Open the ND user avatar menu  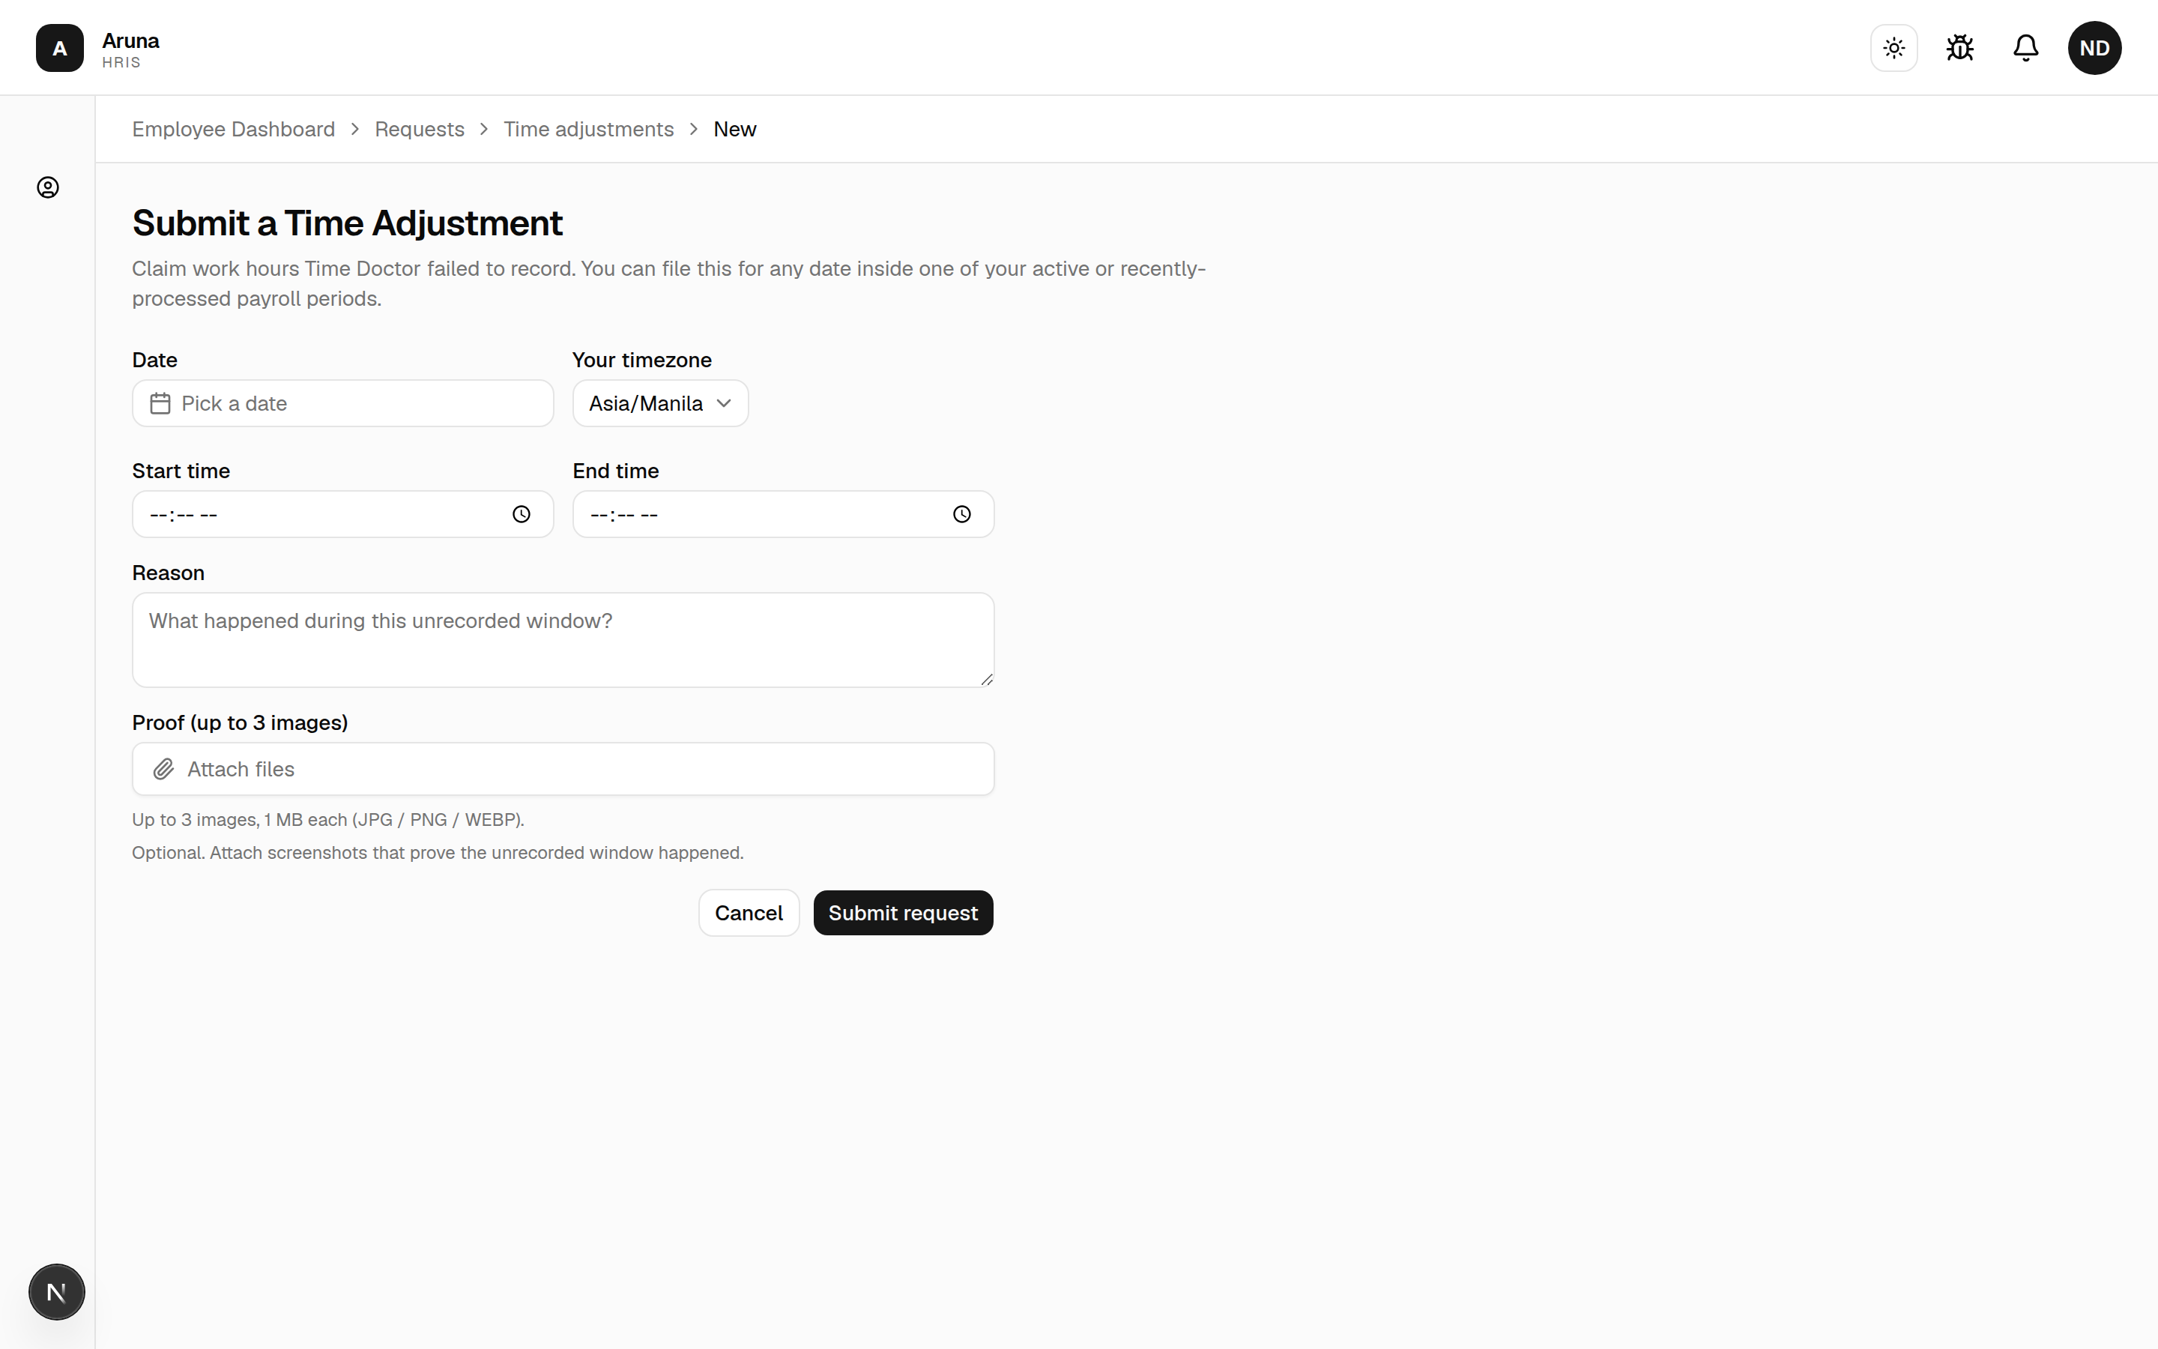2095,48
